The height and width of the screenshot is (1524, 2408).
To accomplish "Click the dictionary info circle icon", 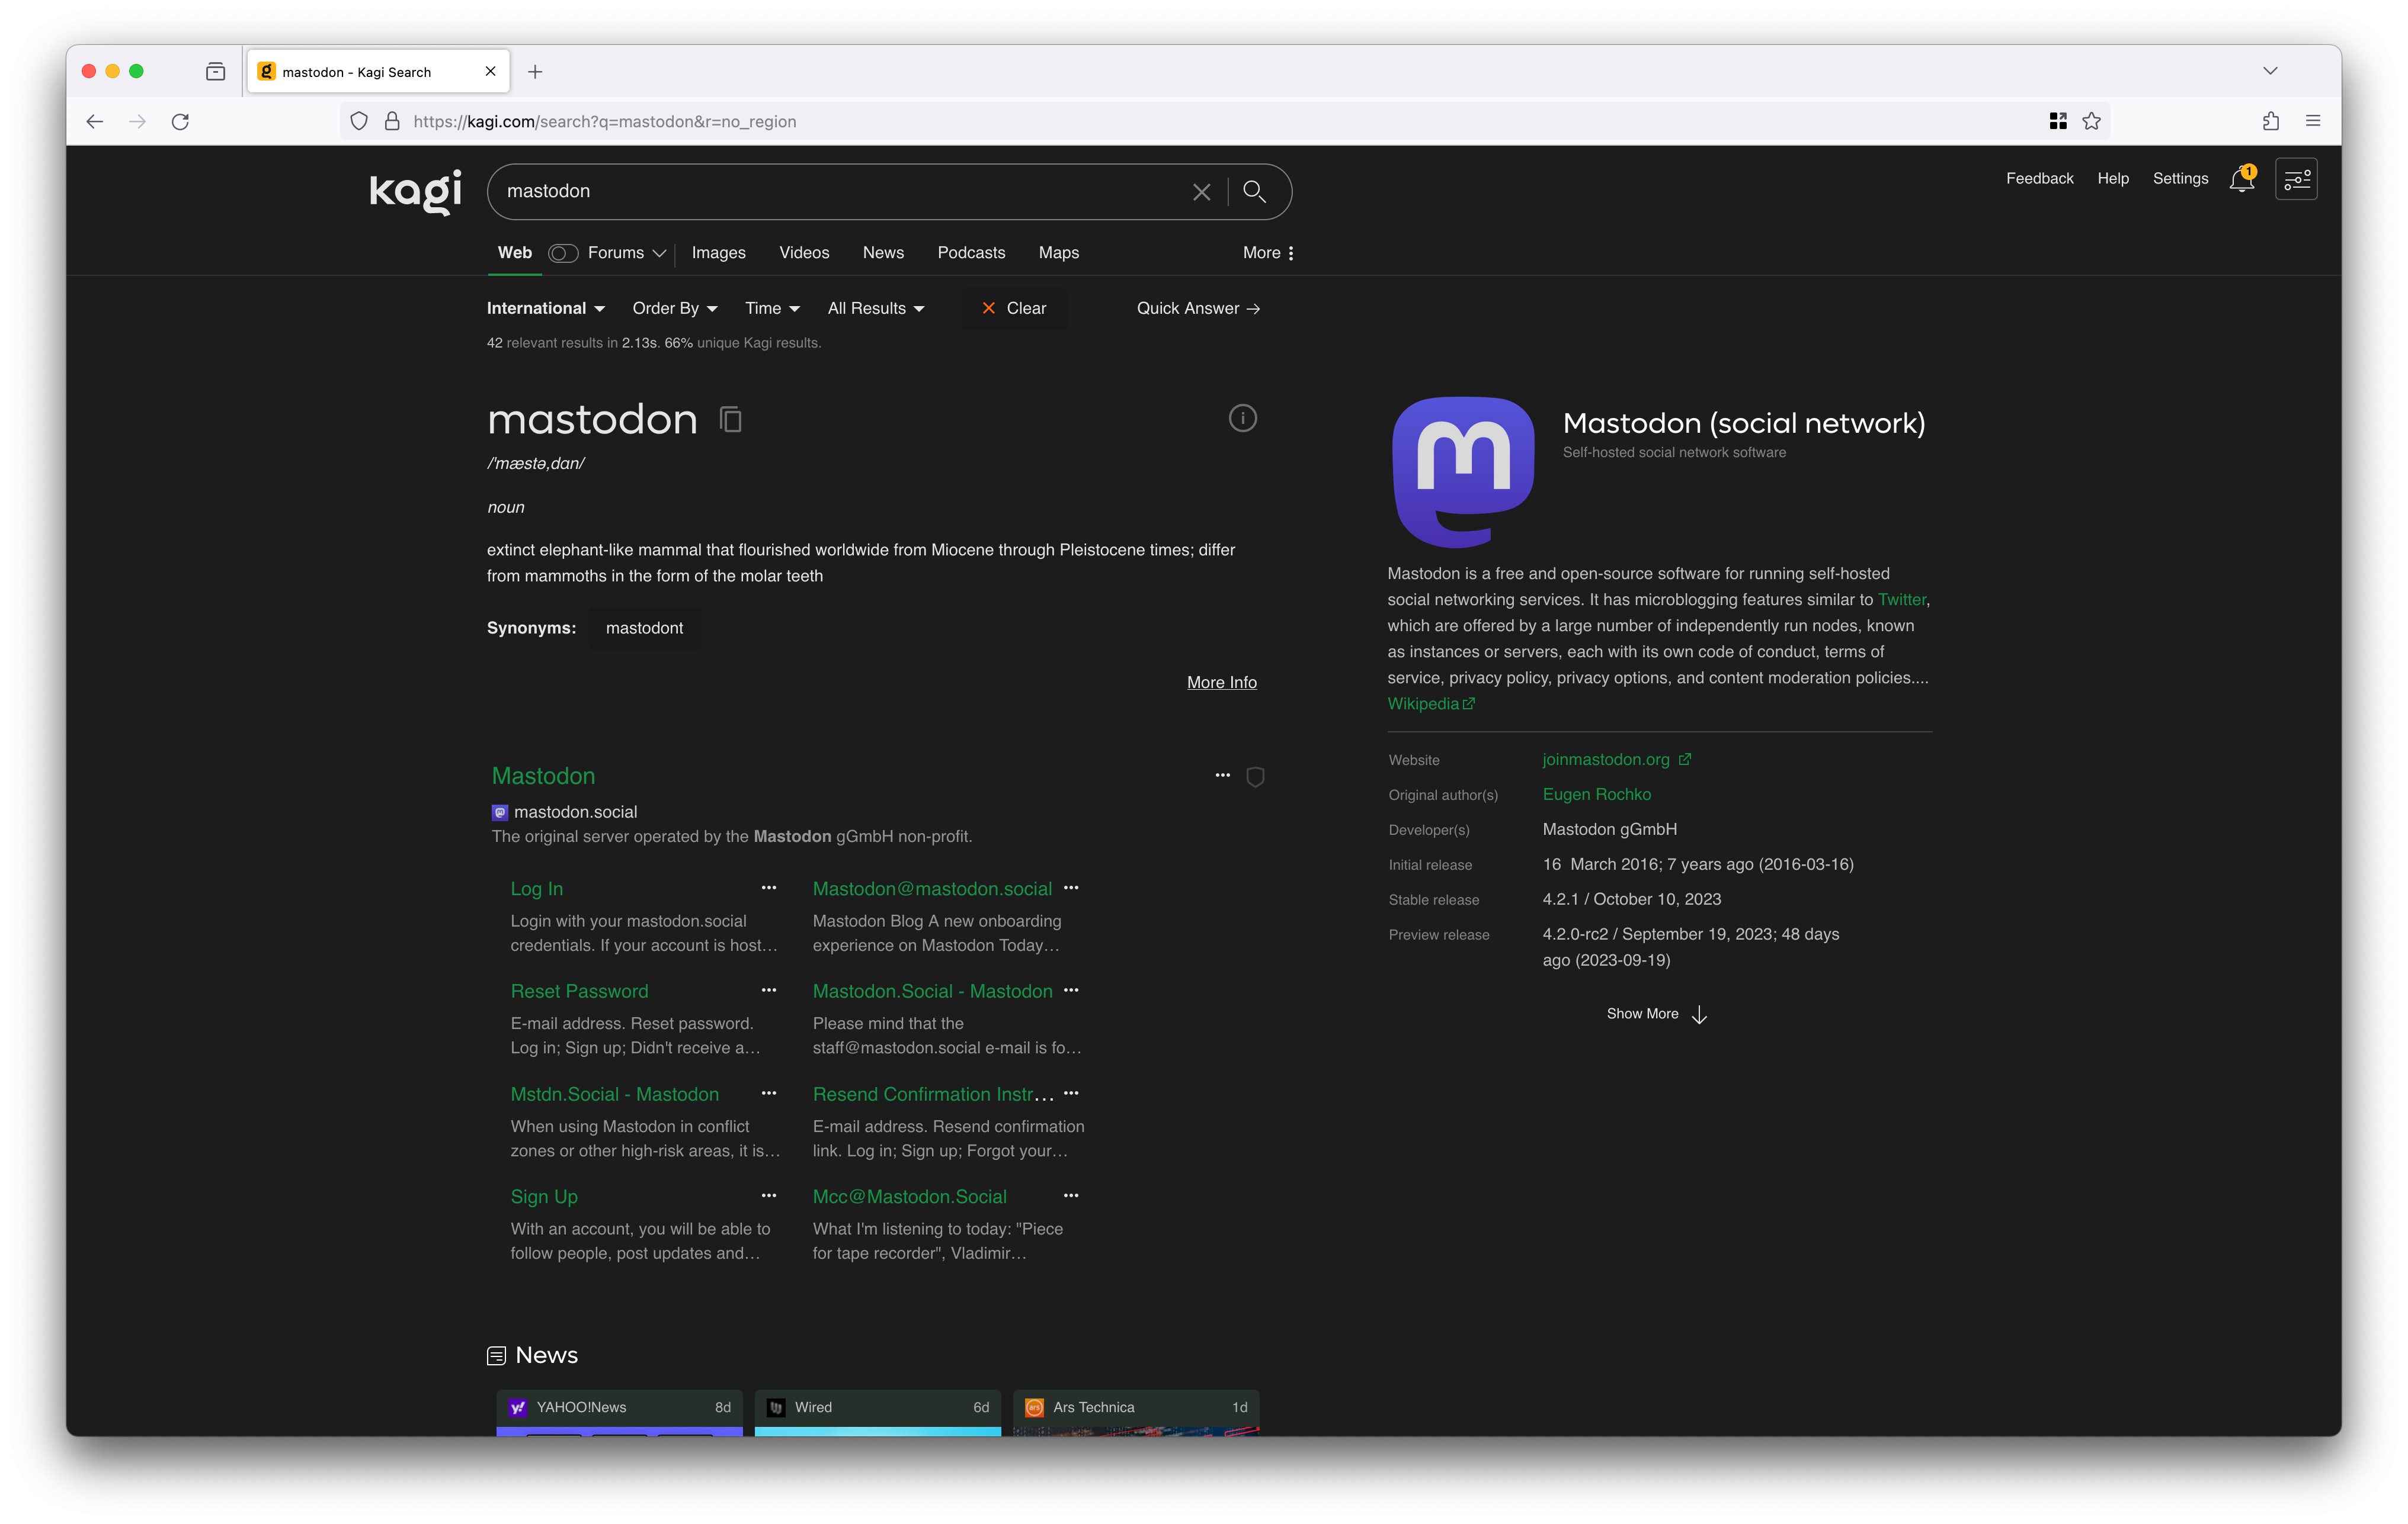I will tap(1242, 418).
